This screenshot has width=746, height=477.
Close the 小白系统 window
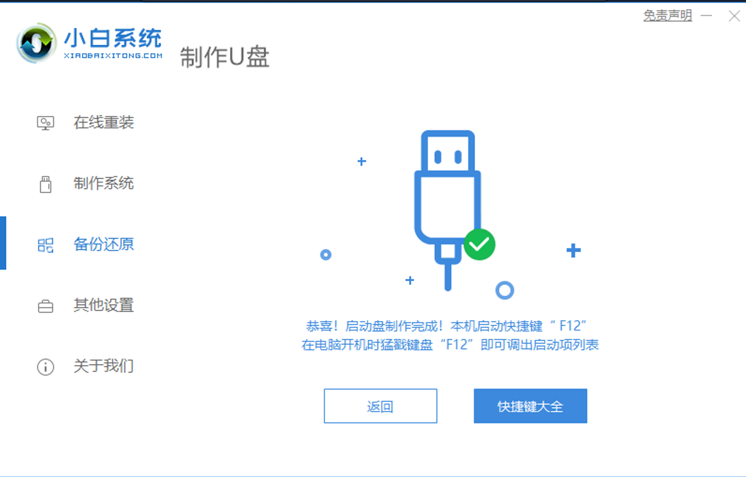click(734, 16)
